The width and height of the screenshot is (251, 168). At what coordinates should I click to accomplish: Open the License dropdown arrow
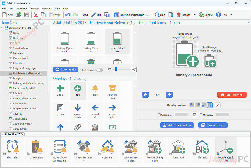click(194, 15)
